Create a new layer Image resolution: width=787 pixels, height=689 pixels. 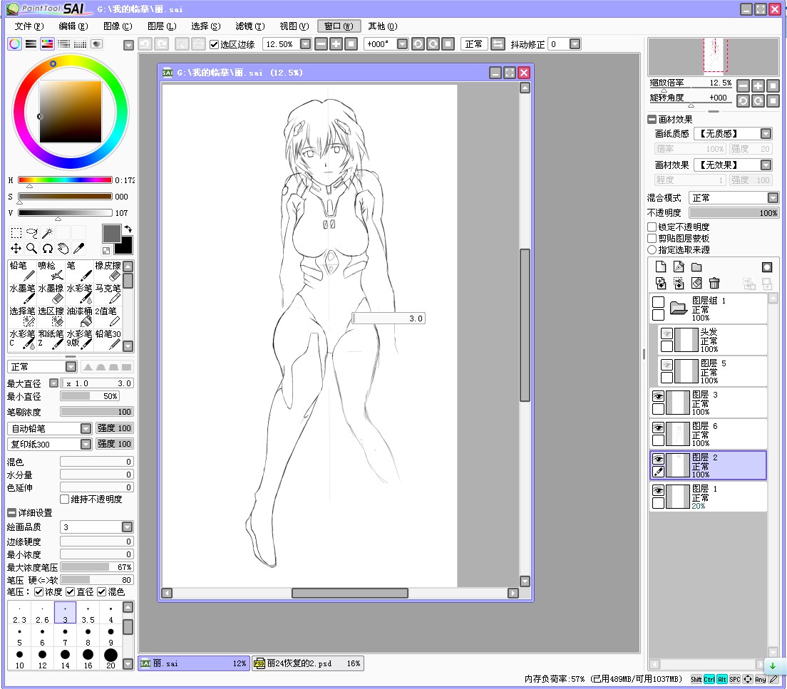coord(661,267)
